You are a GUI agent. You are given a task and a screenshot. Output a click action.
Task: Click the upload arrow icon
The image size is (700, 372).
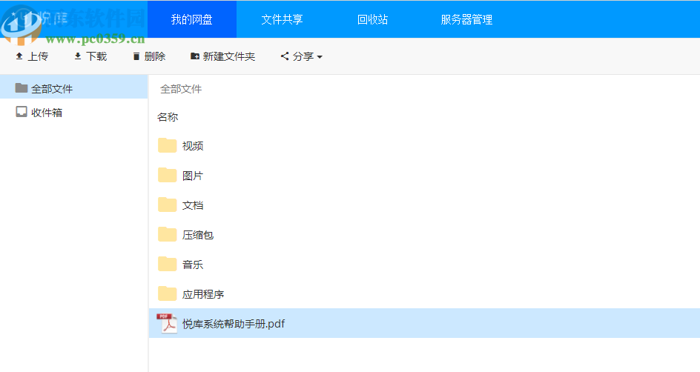pos(19,56)
